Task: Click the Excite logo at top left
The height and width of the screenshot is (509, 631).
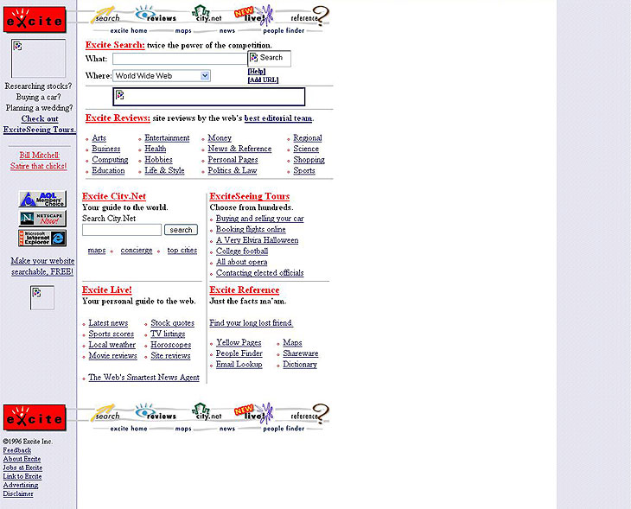Action: pyautogui.click(x=34, y=19)
